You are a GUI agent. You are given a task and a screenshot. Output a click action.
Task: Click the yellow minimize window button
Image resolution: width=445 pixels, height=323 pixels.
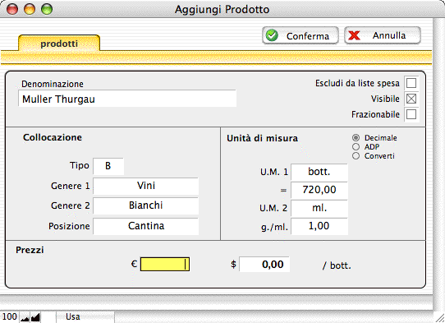click(x=30, y=9)
